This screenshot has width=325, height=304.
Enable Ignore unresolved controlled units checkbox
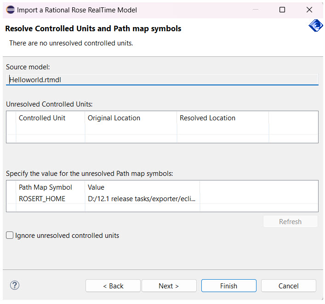10,236
